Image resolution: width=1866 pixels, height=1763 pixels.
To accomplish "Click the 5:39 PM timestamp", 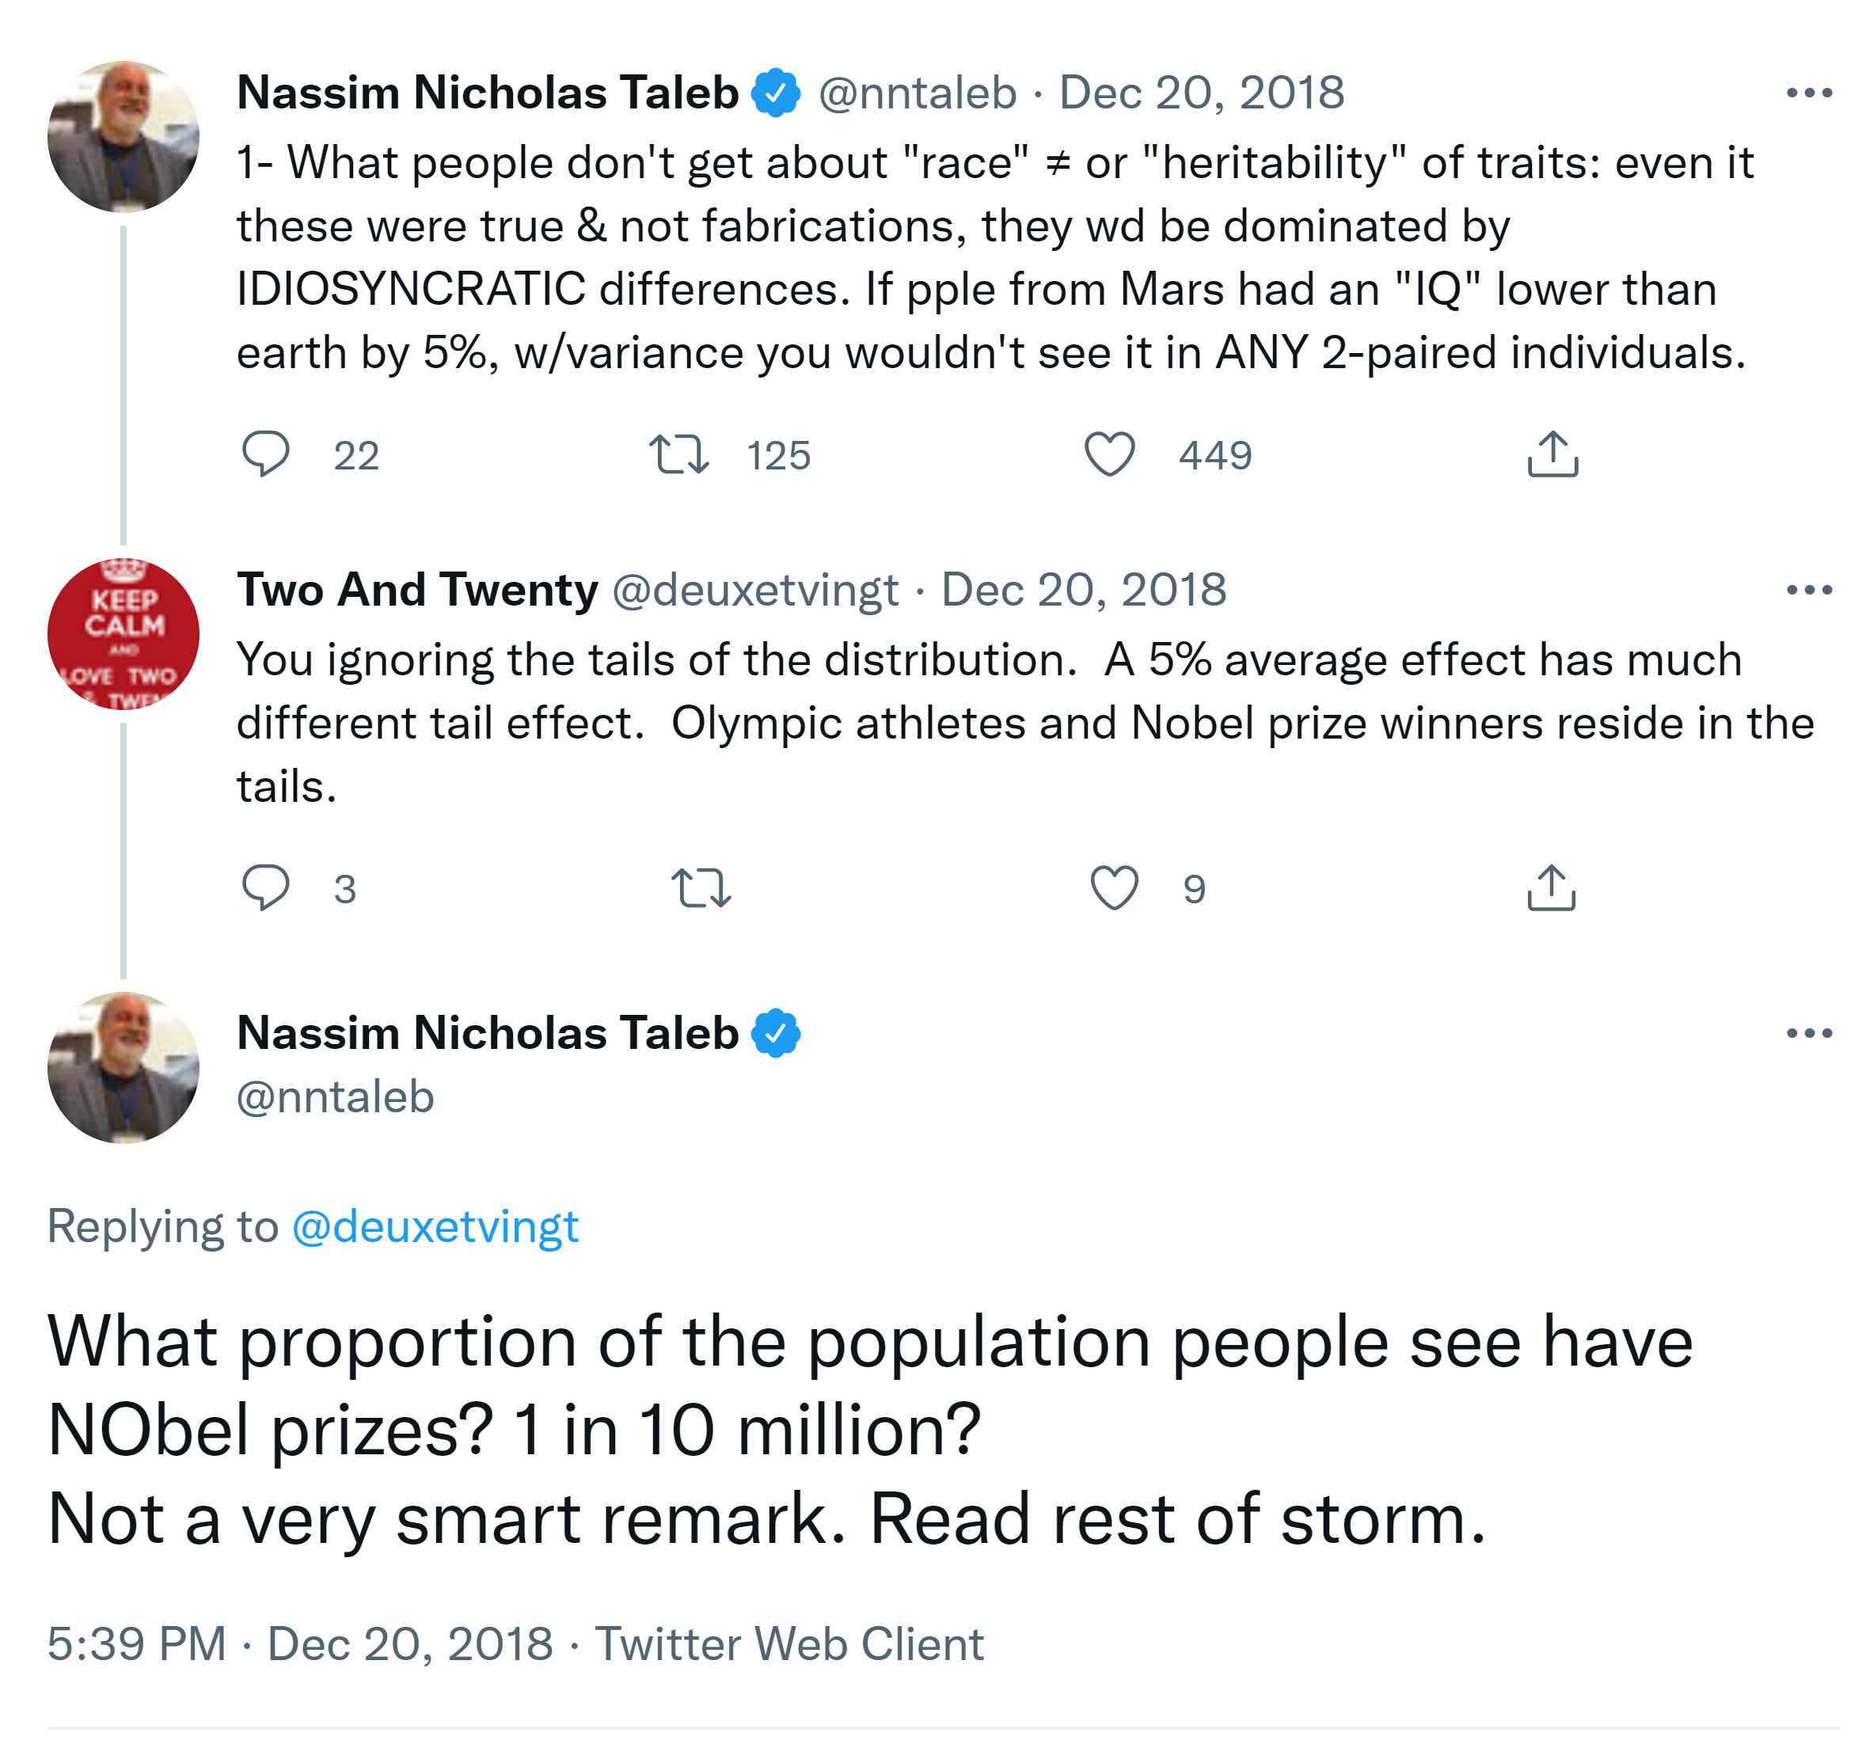I will pyautogui.click(x=137, y=1644).
